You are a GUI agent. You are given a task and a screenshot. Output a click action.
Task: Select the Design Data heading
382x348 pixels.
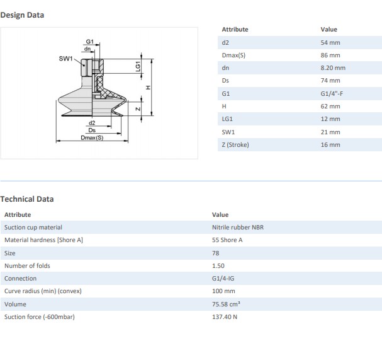[x=22, y=14]
